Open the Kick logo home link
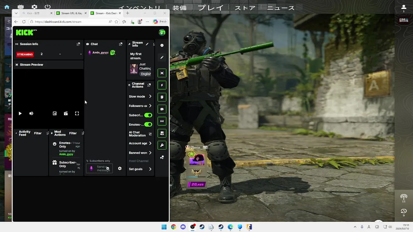 tap(26, 32)
